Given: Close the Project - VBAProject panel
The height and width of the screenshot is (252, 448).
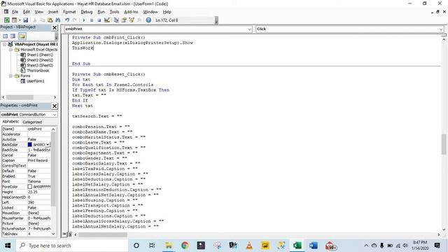Looking at the screenshot, I should click(x=55, y=28).
